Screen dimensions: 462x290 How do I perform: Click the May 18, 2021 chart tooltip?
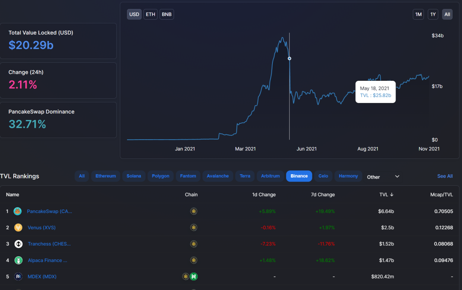click(376, 92)
